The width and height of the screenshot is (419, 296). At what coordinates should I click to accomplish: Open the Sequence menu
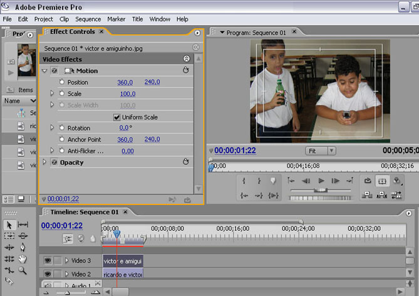[88, 19]
